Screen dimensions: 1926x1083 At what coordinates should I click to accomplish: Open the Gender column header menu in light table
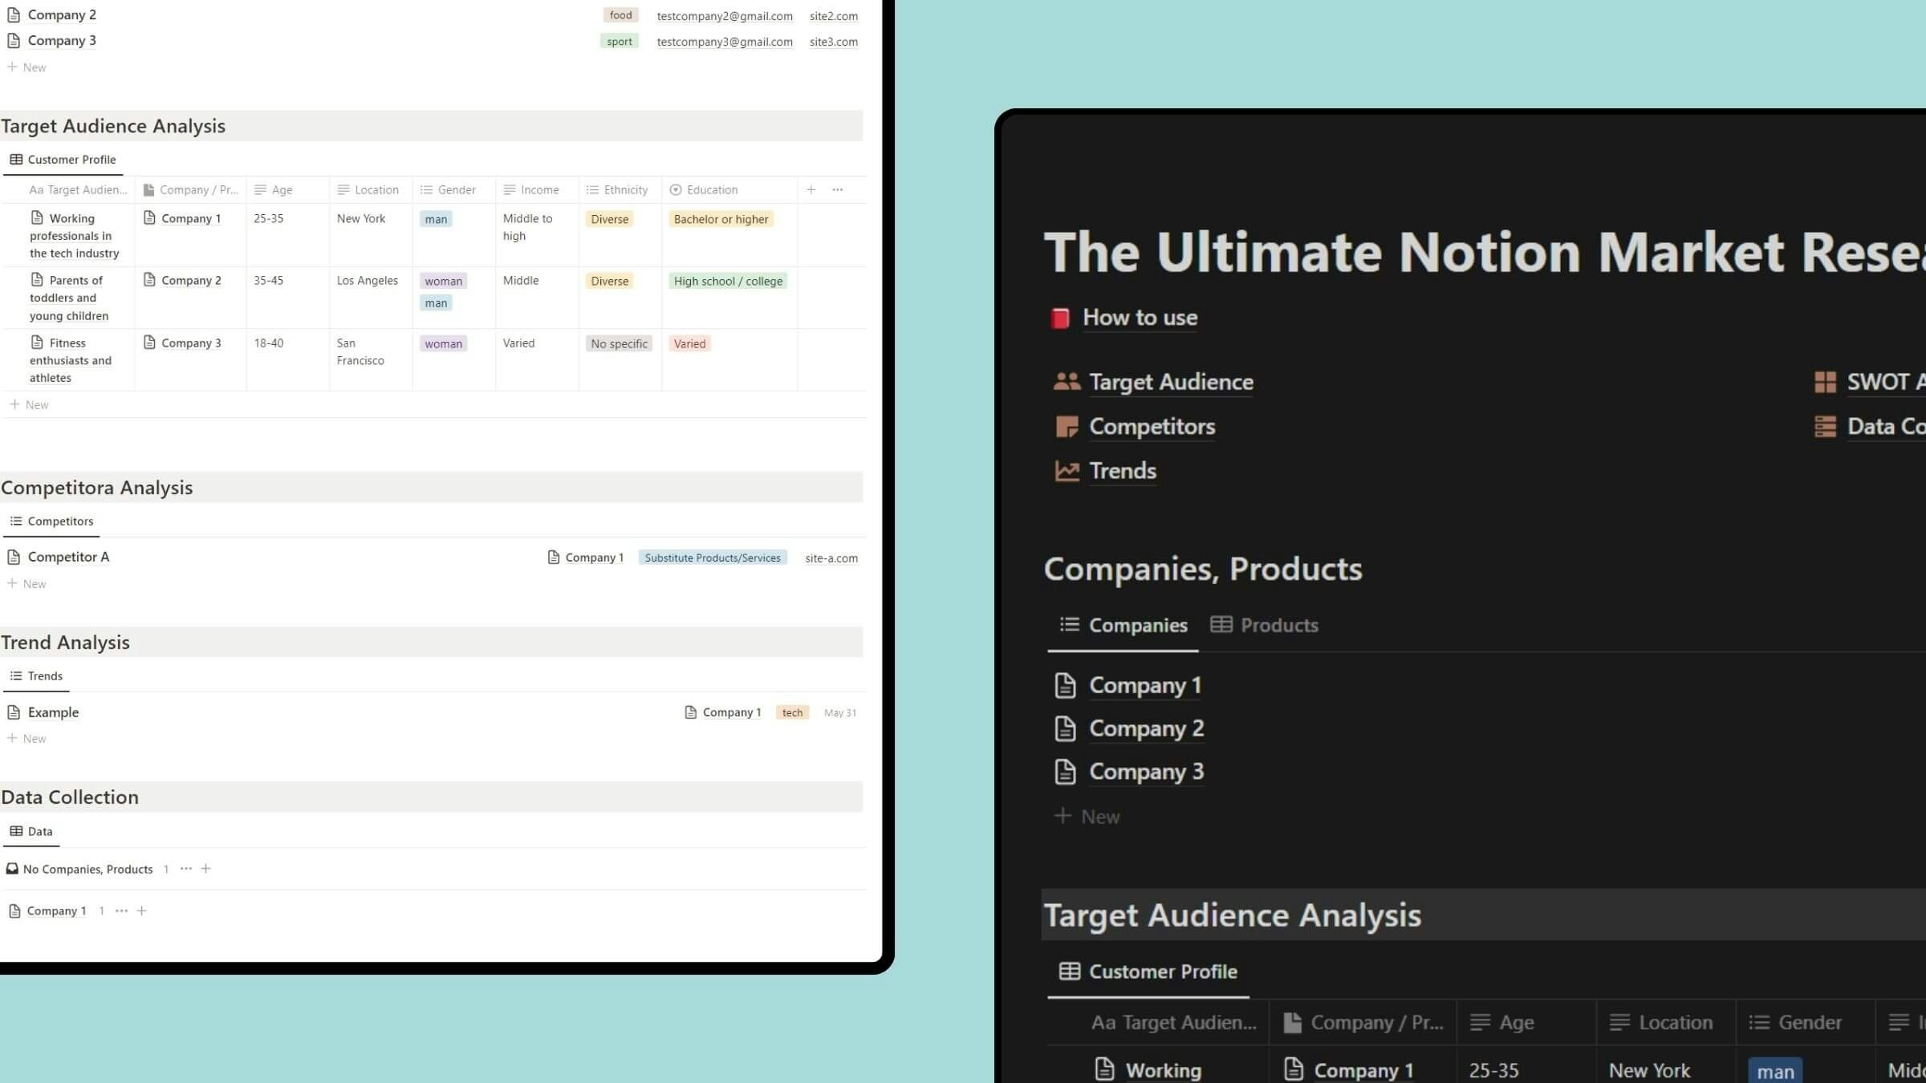click(453, 190)
